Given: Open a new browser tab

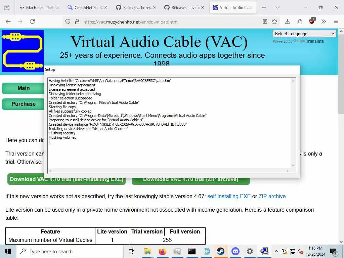Looking at the screenshot, I should point(264,8).
